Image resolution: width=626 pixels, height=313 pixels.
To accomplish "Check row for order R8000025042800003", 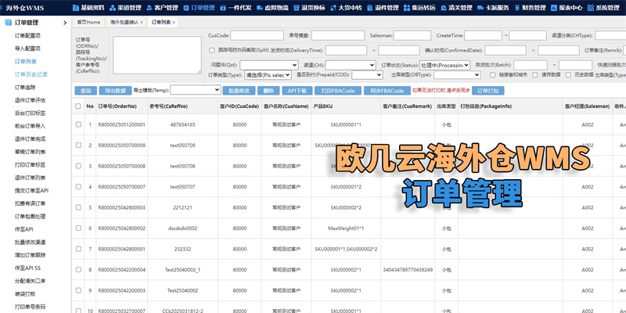I will point(78,207).
